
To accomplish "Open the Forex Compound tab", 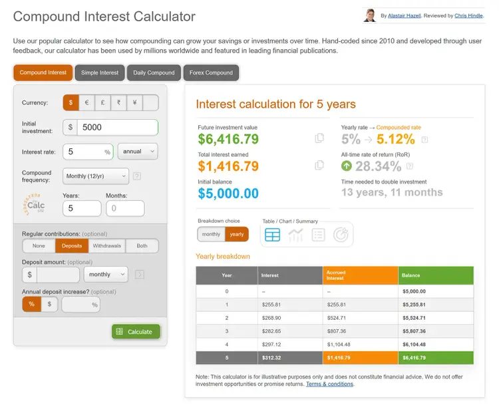I will [211, 73].
